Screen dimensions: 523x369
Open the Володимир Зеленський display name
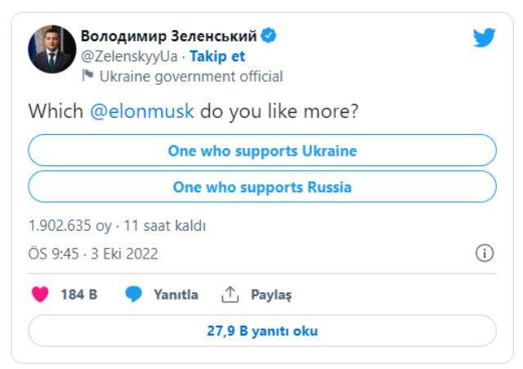pyautogui.click(x=169, y=36)
